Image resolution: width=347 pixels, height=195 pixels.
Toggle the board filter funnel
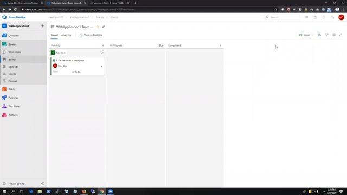point(326,35)
